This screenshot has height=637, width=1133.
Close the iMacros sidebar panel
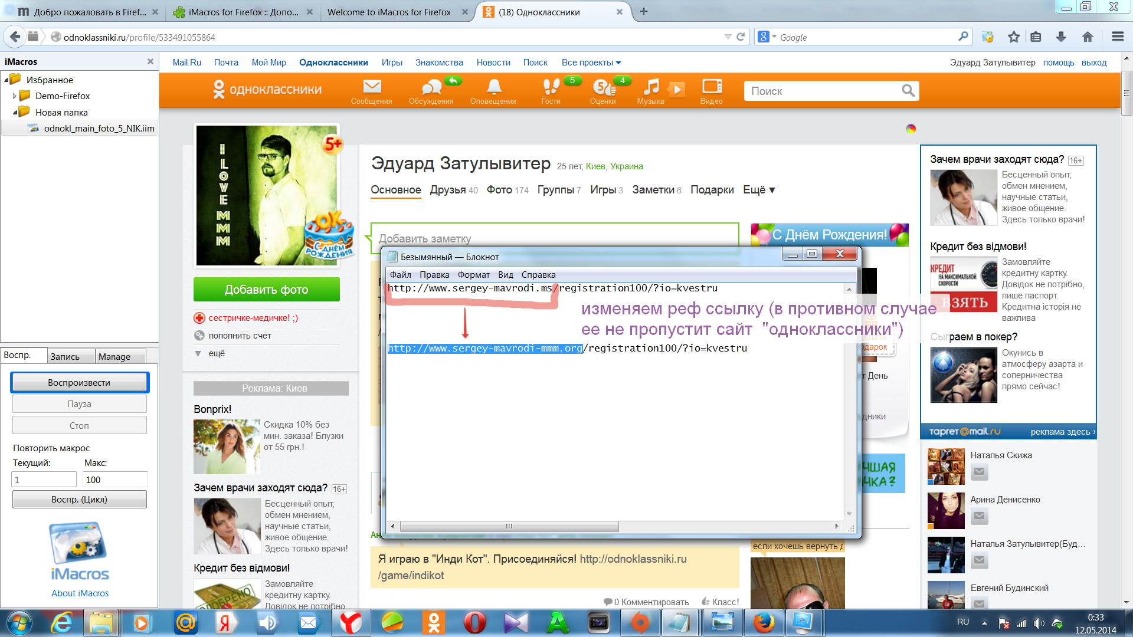(x=150, y=61)
